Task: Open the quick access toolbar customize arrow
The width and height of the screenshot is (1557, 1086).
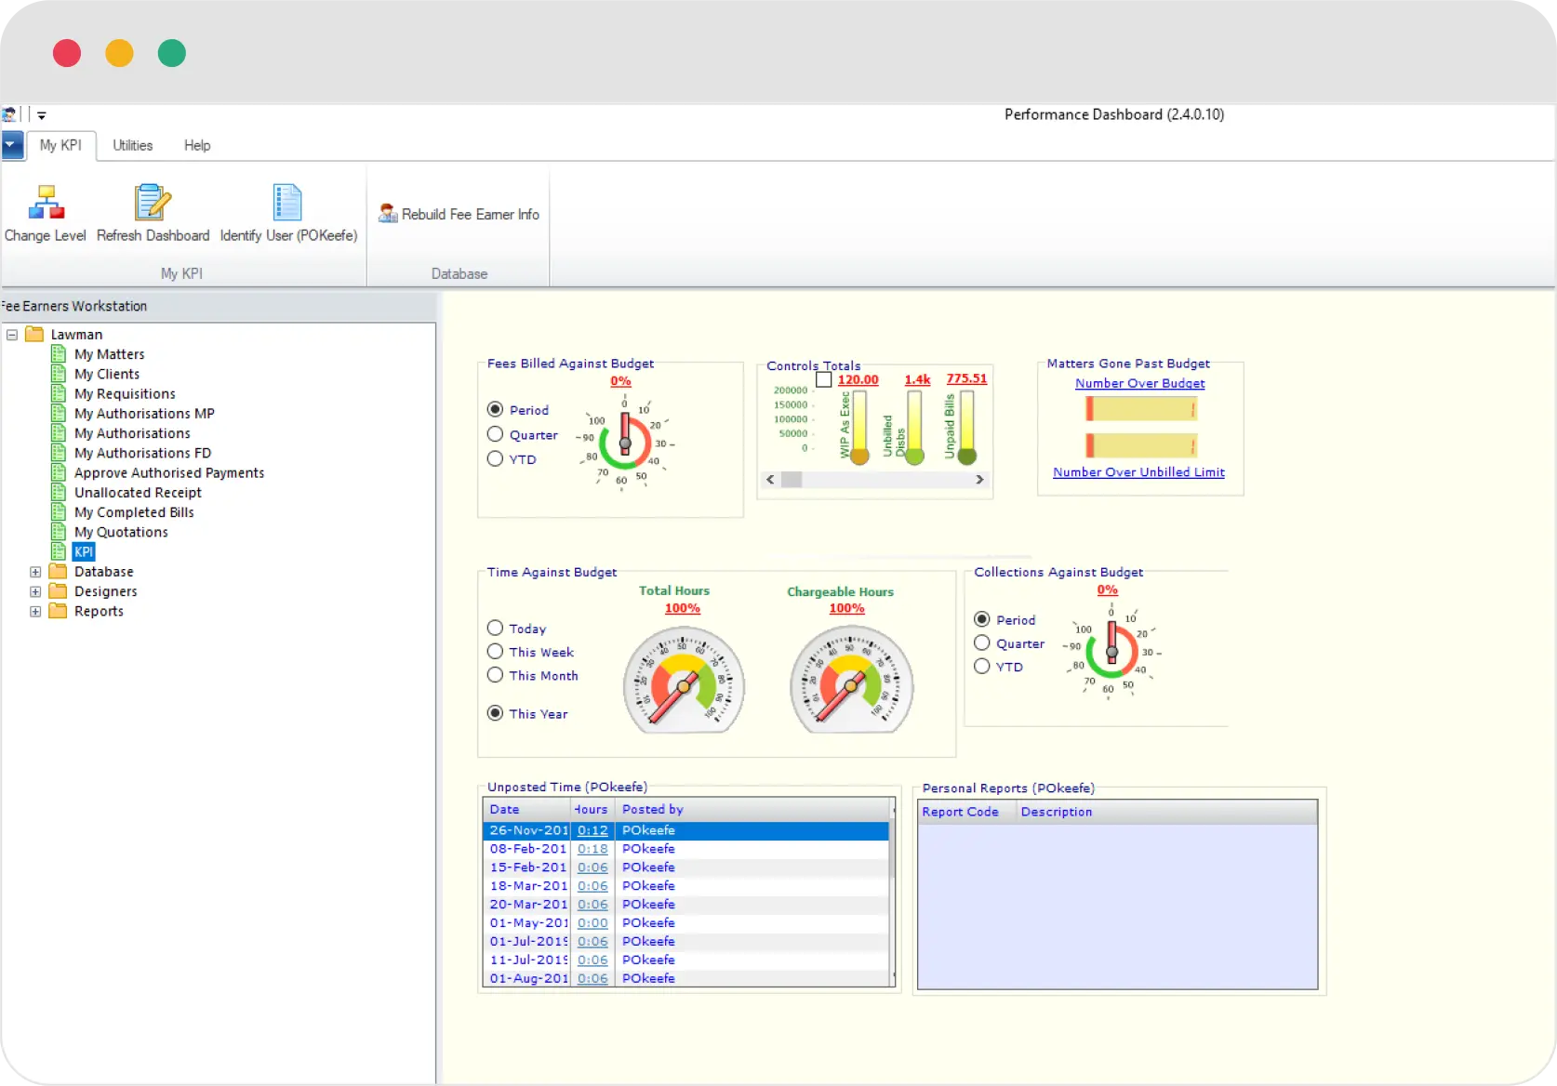Action: [42, 115]
